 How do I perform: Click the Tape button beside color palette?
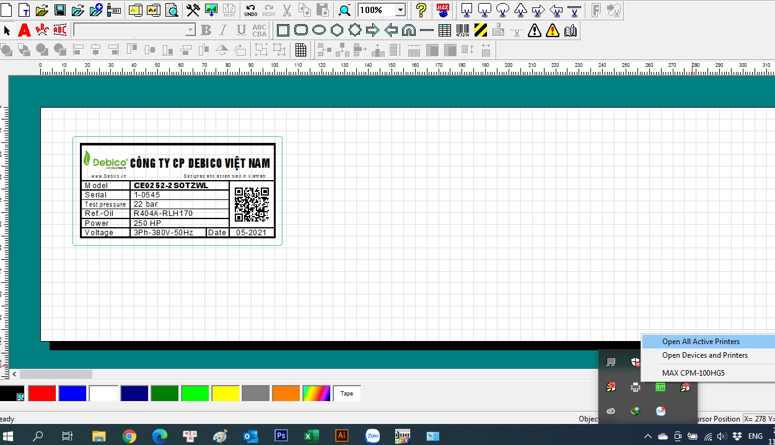[x=347, y=394]
